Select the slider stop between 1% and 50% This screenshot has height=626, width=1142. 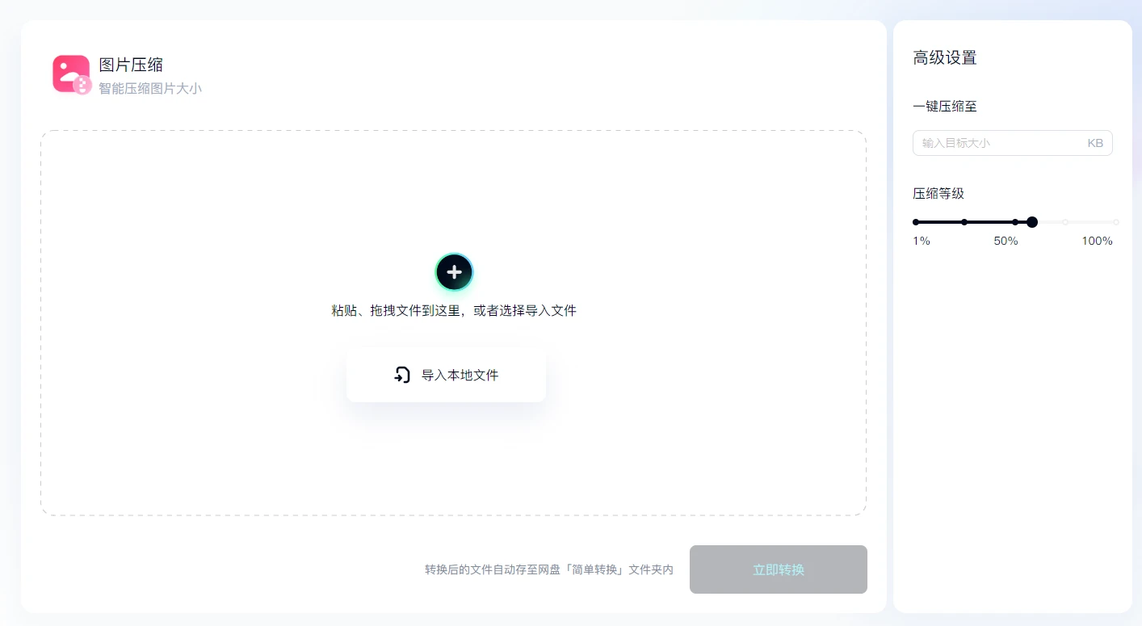[964, 222]
